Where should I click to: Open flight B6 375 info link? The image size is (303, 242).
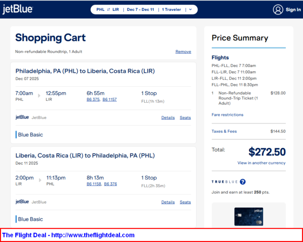point(93,100)
